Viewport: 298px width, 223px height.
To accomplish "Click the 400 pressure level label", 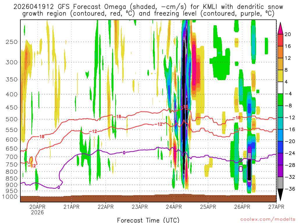I will click(12, 94).
